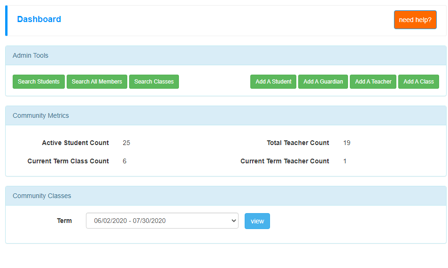
Task: Expand the Term date range dropdown
Action: [x=162, y=221]
